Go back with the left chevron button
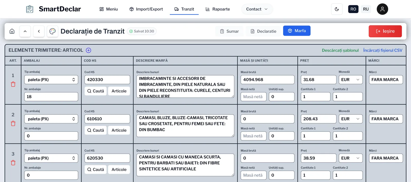The width and height of the screenshot is (411, 182). tap(39, 31)
